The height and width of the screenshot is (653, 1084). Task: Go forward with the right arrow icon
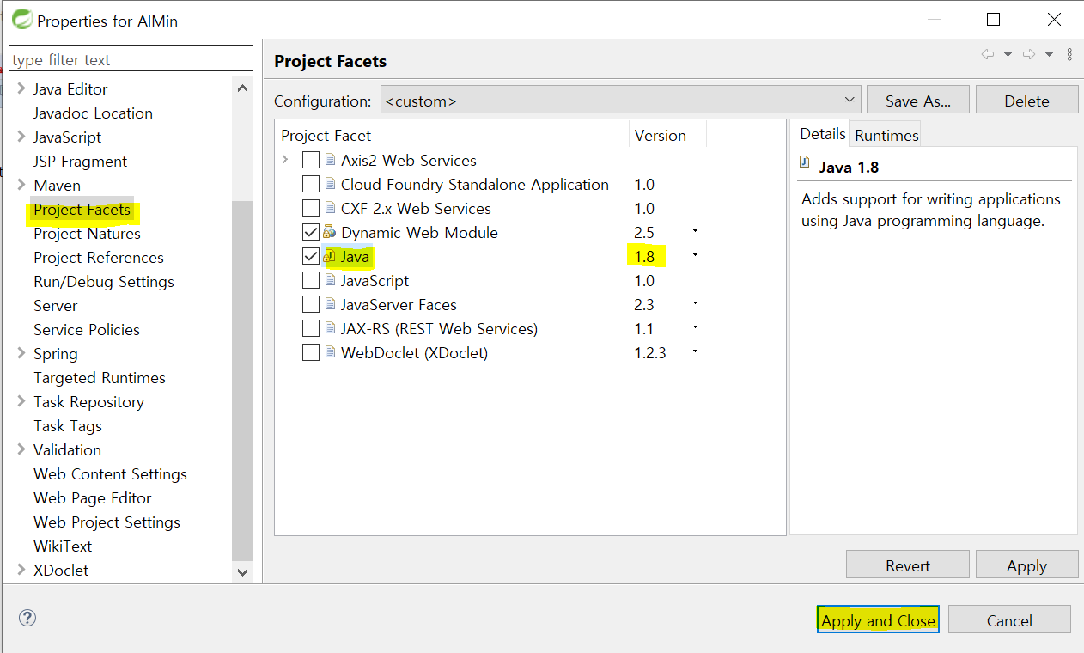coord(1029,54)
